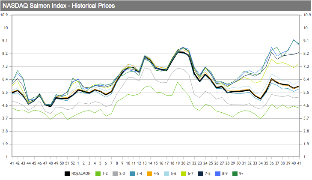Click the yellow-green 6-7 legend swatch
This screenshot has height=180, width=312.
pos(184,174)
